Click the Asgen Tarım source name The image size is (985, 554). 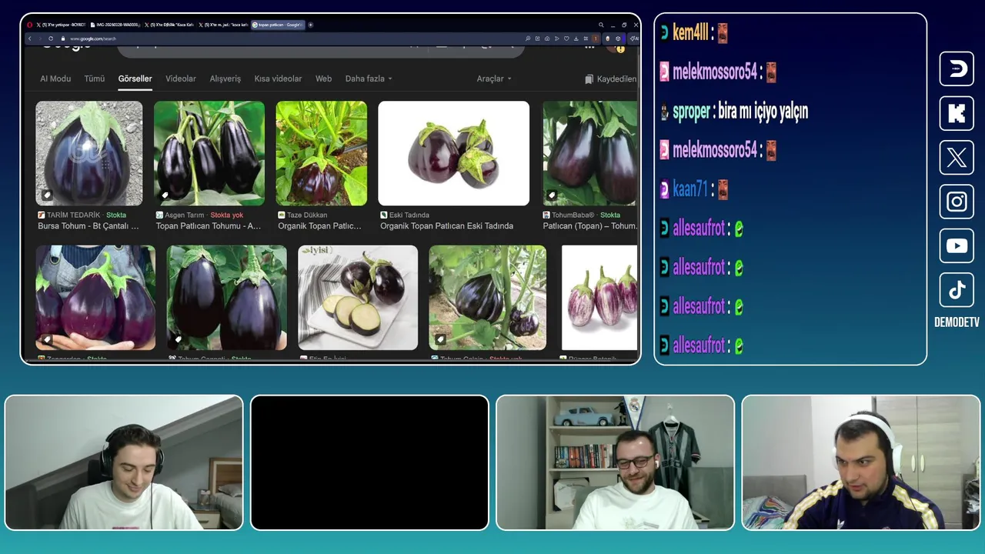pos(185,215)
